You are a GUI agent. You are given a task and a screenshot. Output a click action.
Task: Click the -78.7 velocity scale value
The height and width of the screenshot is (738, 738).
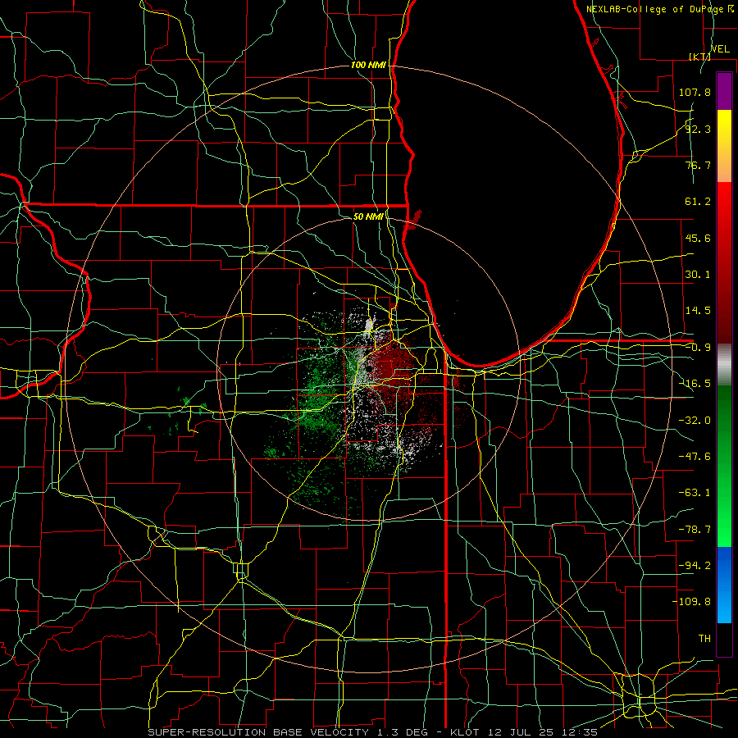(x=695, y=530)
